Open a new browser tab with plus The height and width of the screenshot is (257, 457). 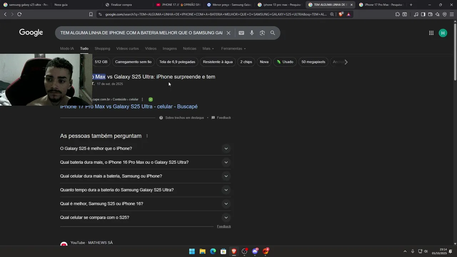pos(411,5)
